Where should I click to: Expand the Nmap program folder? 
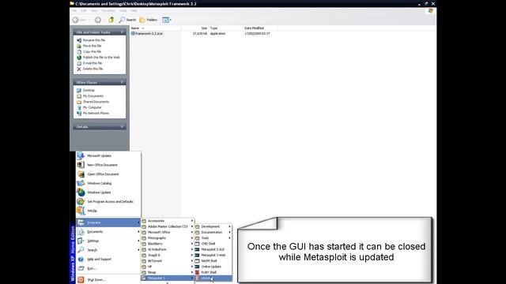click(x=168, y=272)
